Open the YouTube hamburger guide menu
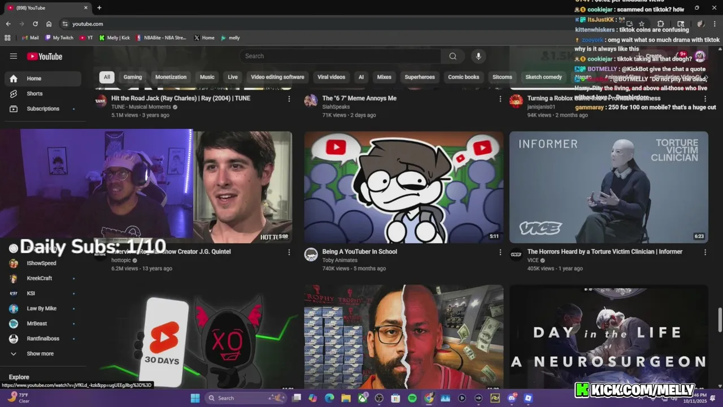This screenshot has height=407, width=723. [14, 56]
